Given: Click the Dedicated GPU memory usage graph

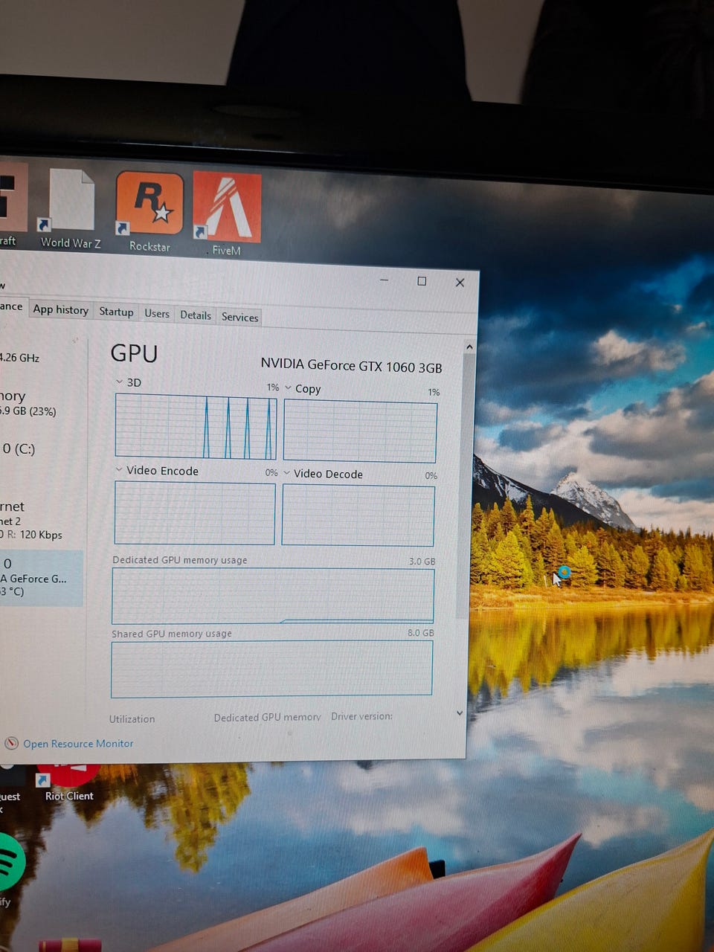Looking at the screenshot, I should point(272,596).
